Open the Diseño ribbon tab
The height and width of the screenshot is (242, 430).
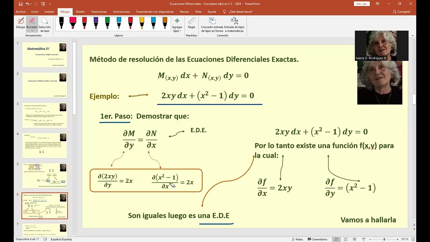pos(80,12)
